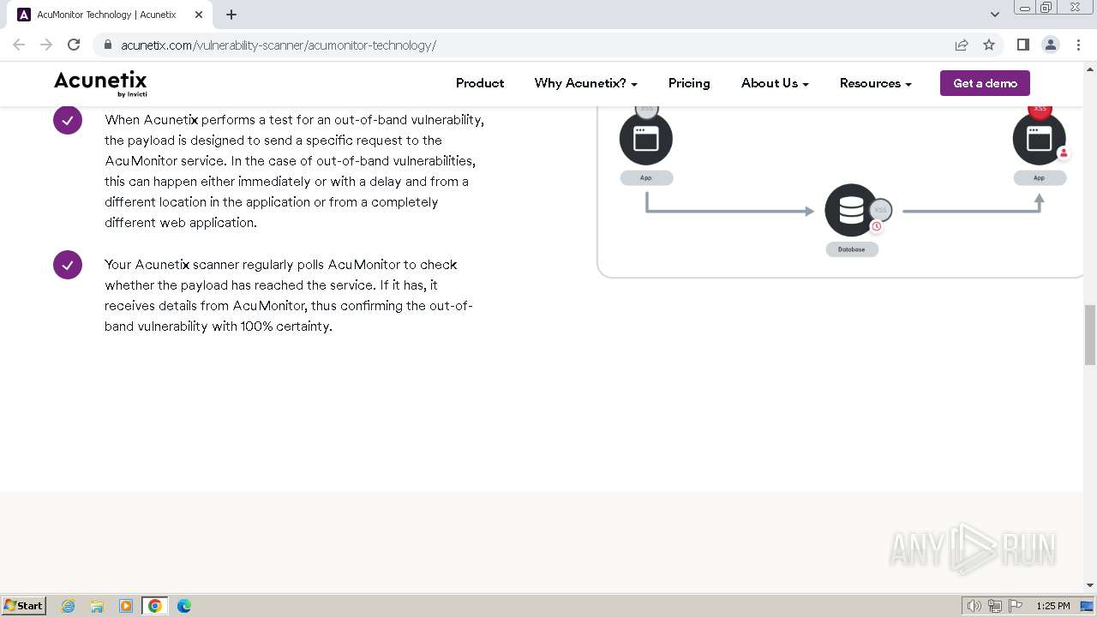
Task: Expand the About Us dropdown
Action: pyautogui.click(x=775, y=83)
